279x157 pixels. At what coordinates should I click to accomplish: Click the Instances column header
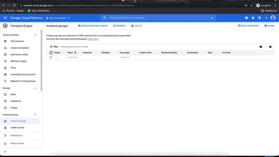(87, 53)
